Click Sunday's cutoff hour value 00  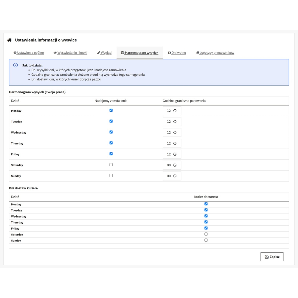169,176
